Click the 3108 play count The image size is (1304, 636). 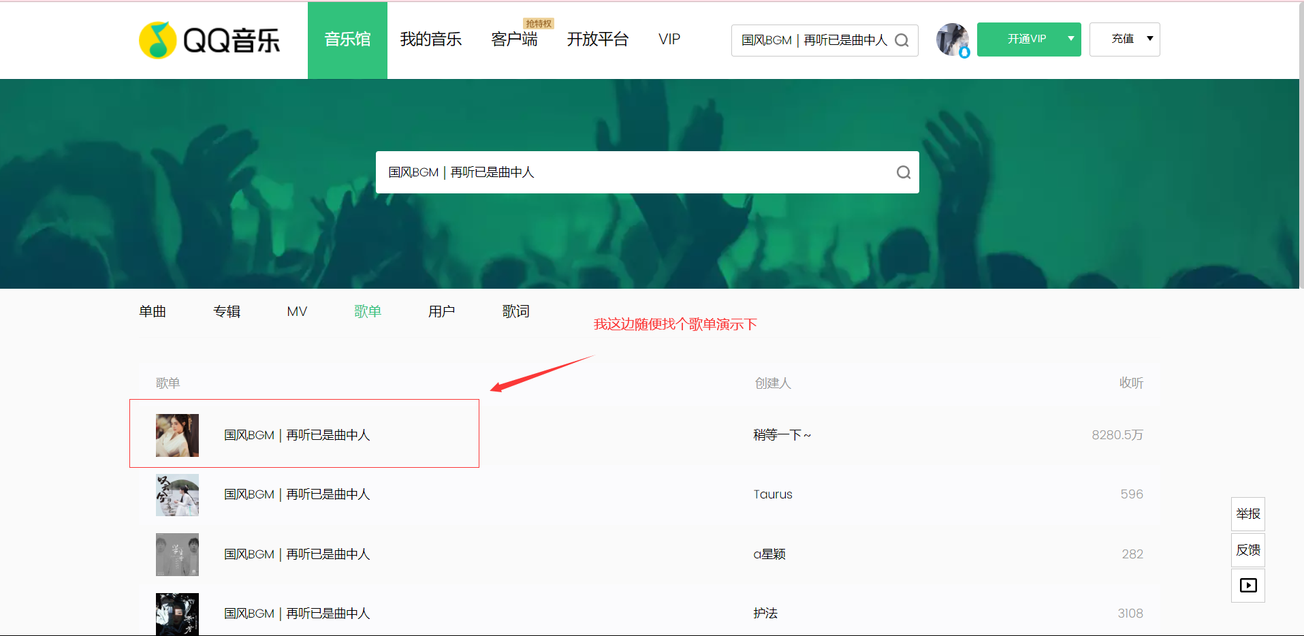pyautogui.click(x=1130, y=614)
